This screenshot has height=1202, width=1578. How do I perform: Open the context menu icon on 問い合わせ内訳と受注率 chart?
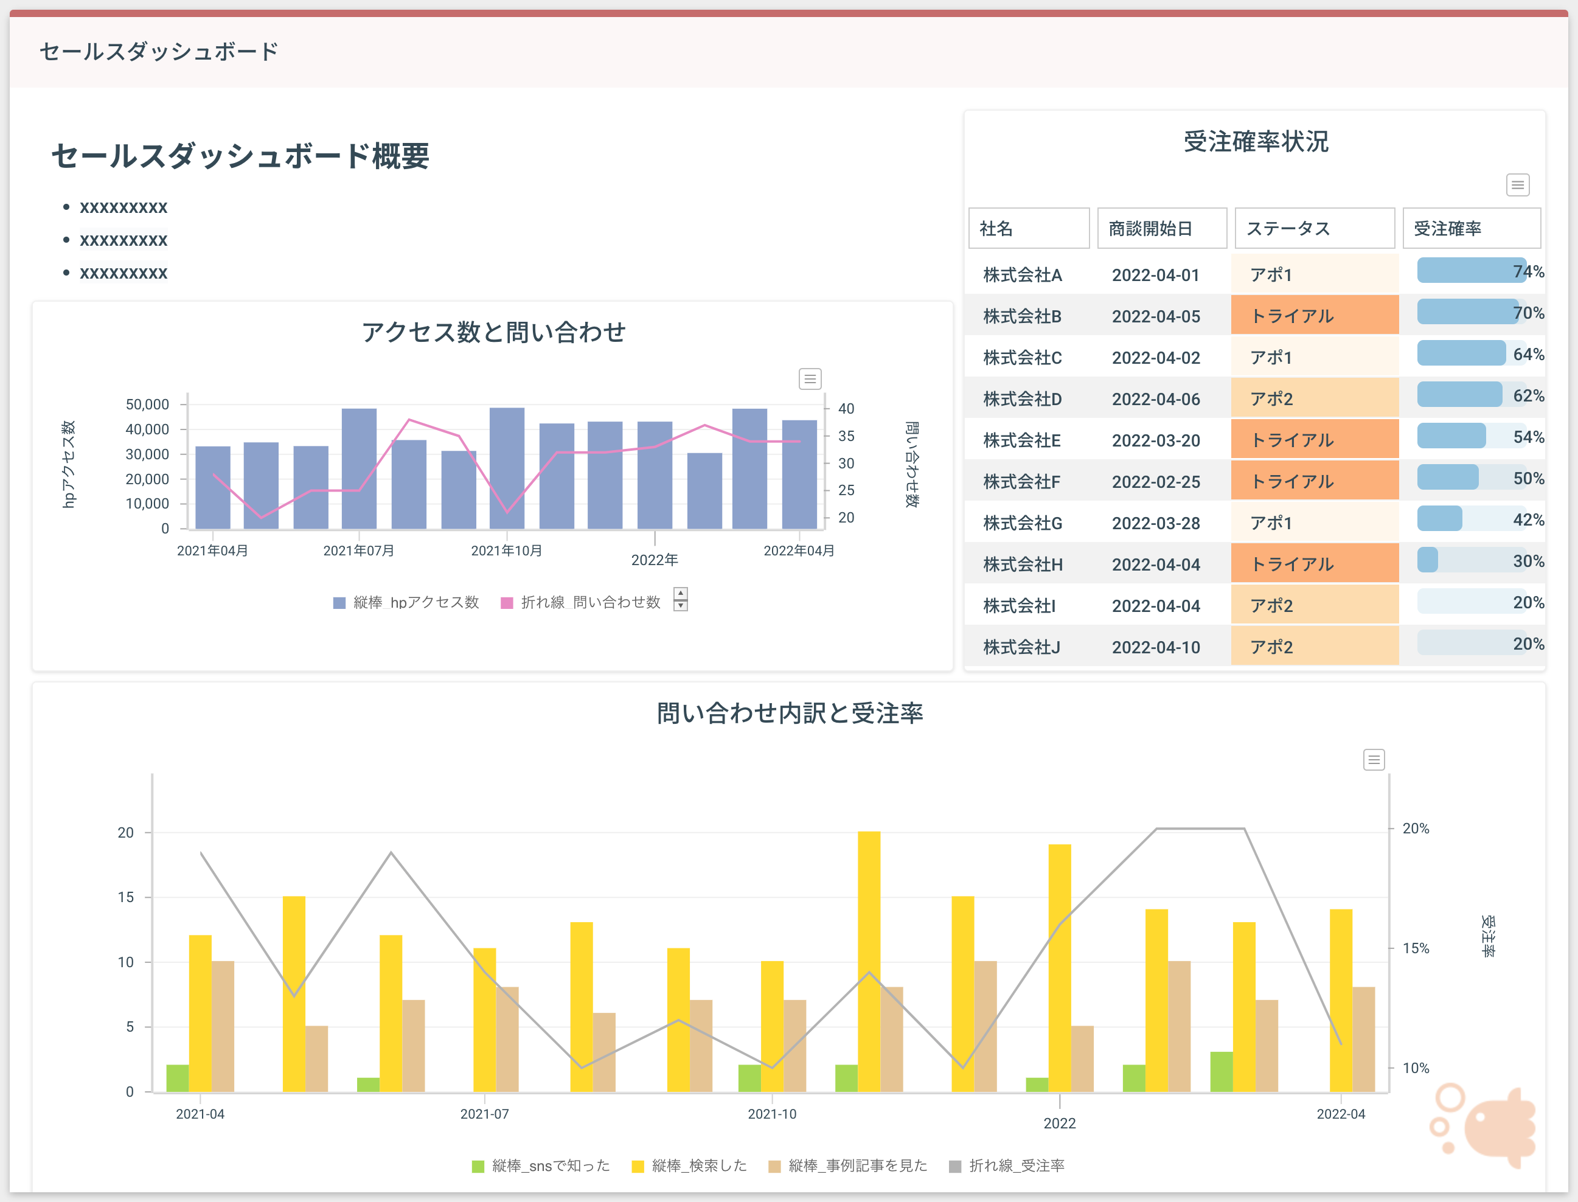pyautogui.click(x=1374, y=760)
